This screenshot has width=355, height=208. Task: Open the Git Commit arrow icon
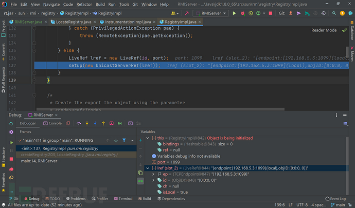pyautogui.click(x=299, y=13)
